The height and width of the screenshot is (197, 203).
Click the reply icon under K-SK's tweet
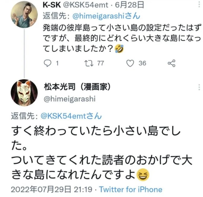pos(47,63)
